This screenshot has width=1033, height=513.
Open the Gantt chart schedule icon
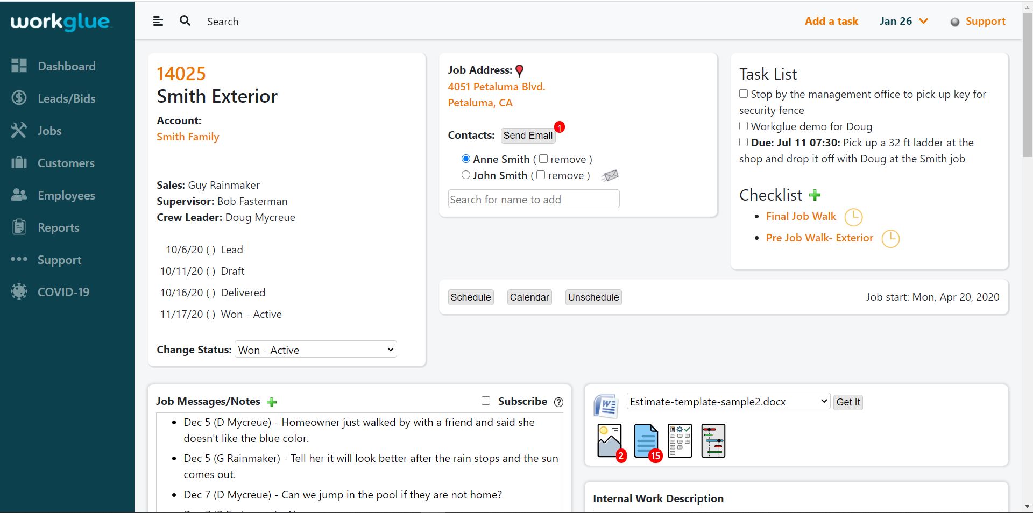(713, 440)
